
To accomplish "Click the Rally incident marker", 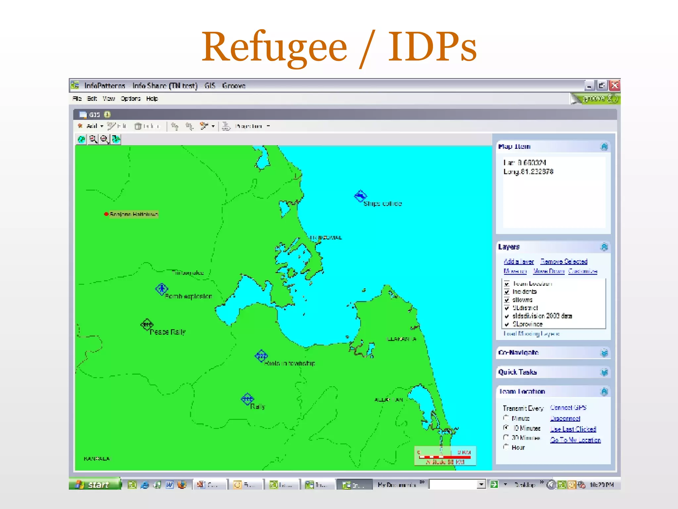I will coord(247,399).
